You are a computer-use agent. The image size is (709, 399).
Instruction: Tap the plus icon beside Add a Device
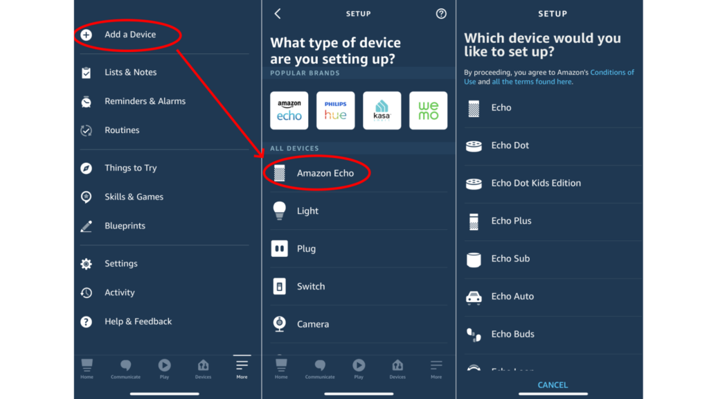point(86,35)
